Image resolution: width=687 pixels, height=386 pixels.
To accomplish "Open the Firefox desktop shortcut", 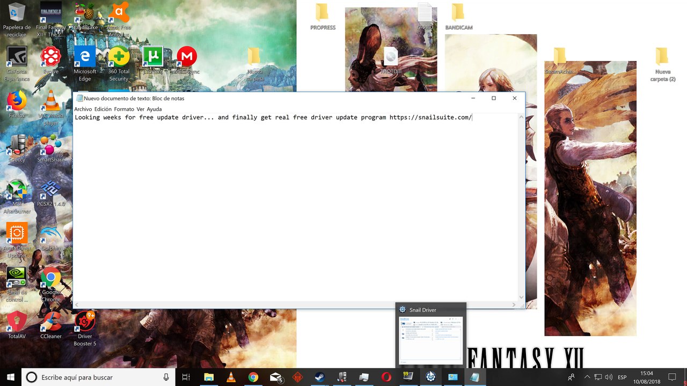I will pyautogui.click(x=17, y=104).
